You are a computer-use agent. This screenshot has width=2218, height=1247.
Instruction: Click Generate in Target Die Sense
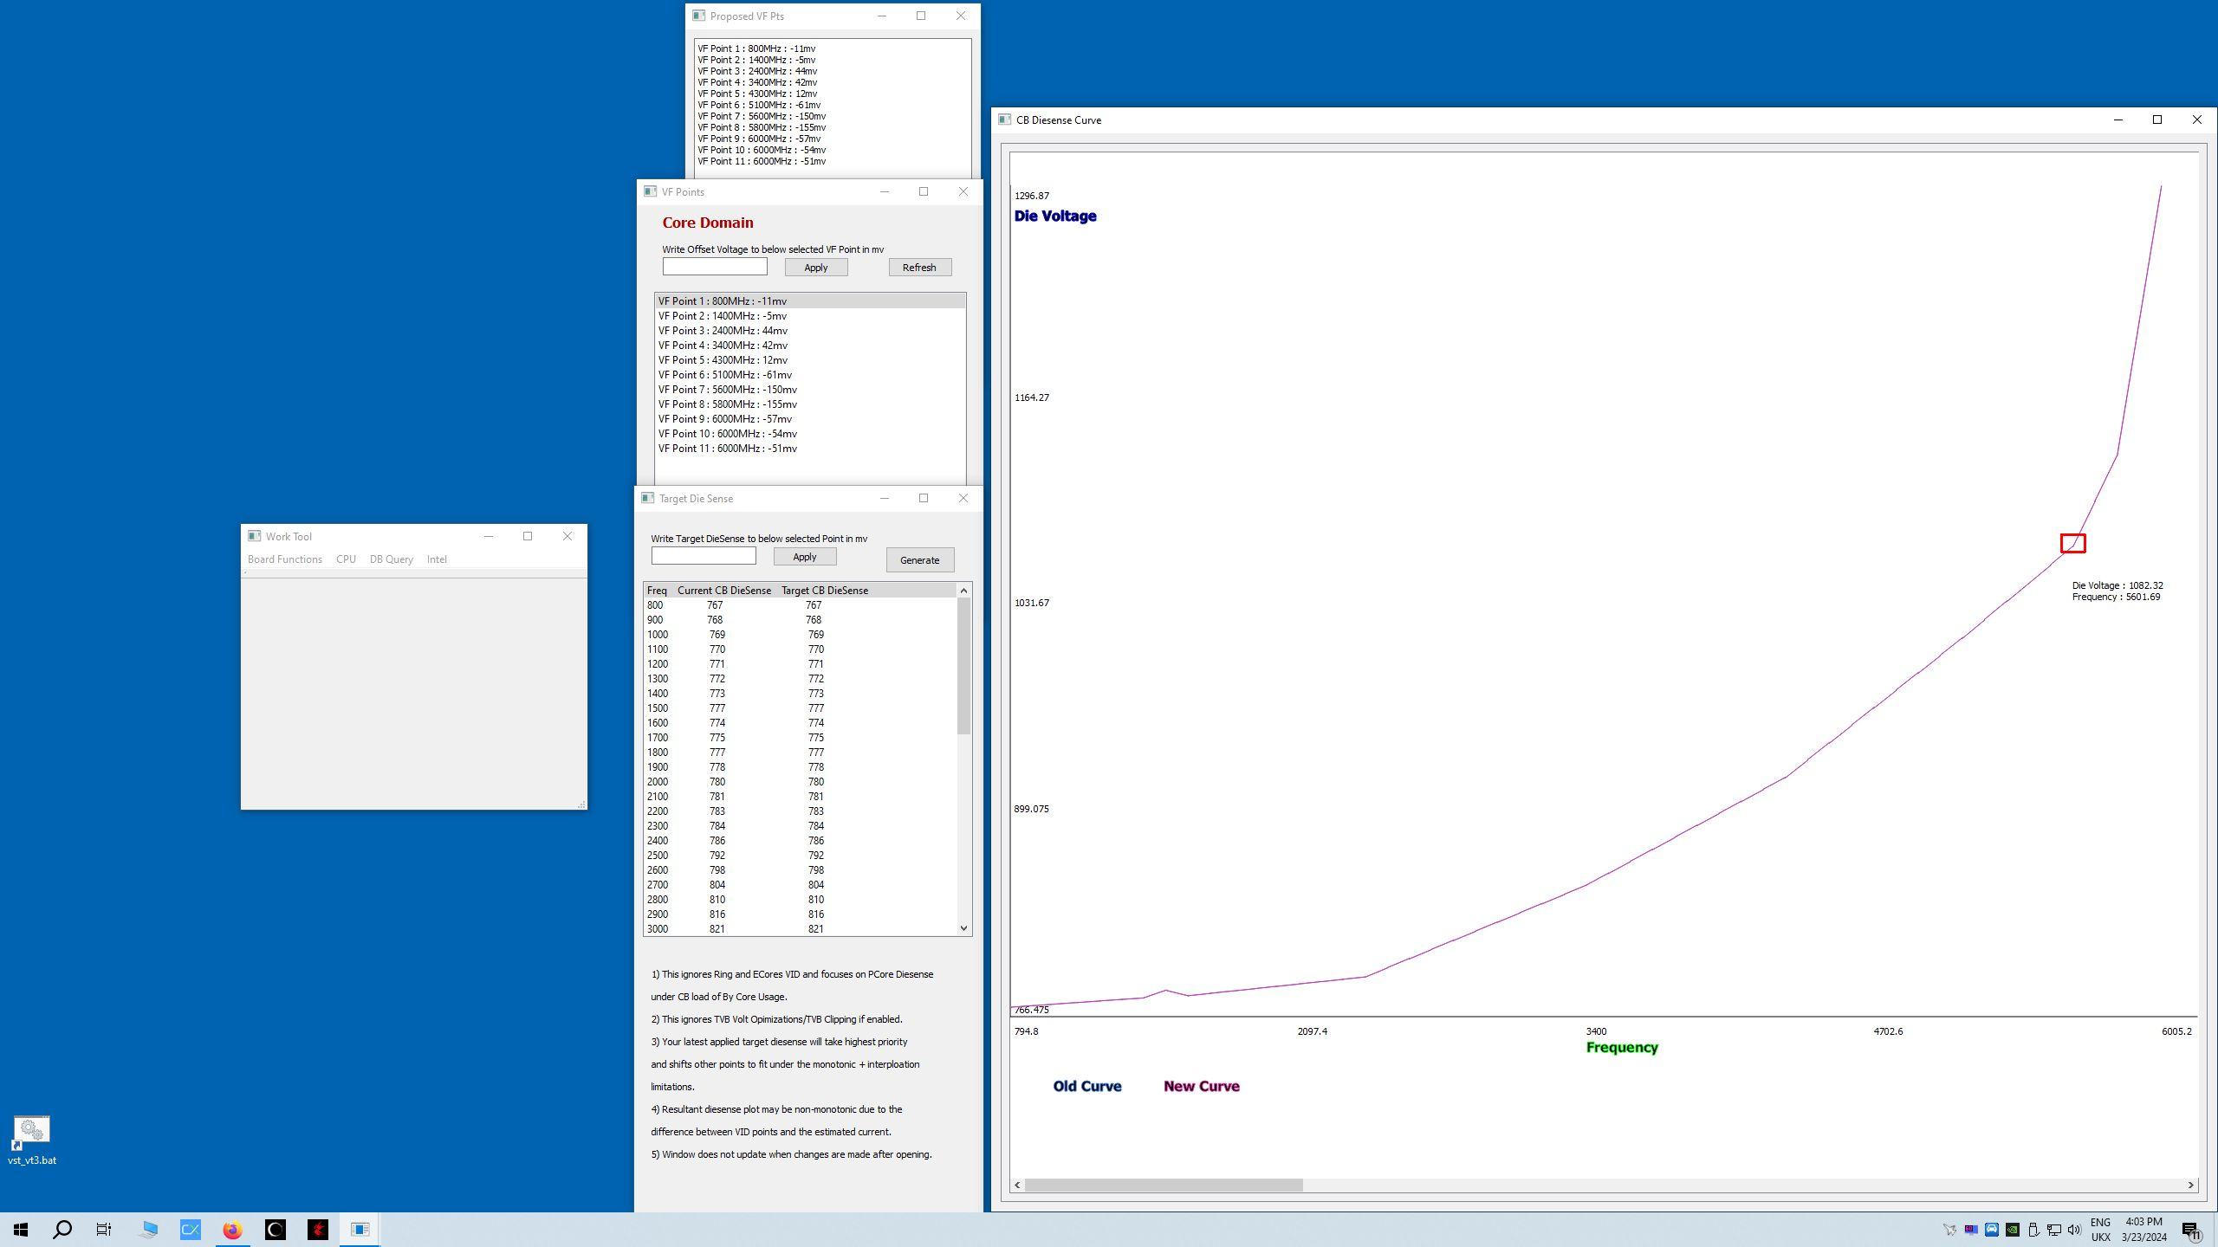(919, 560)
